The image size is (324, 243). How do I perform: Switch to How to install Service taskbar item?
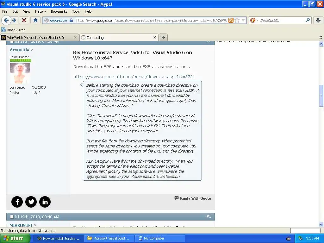tap(58, 239)
